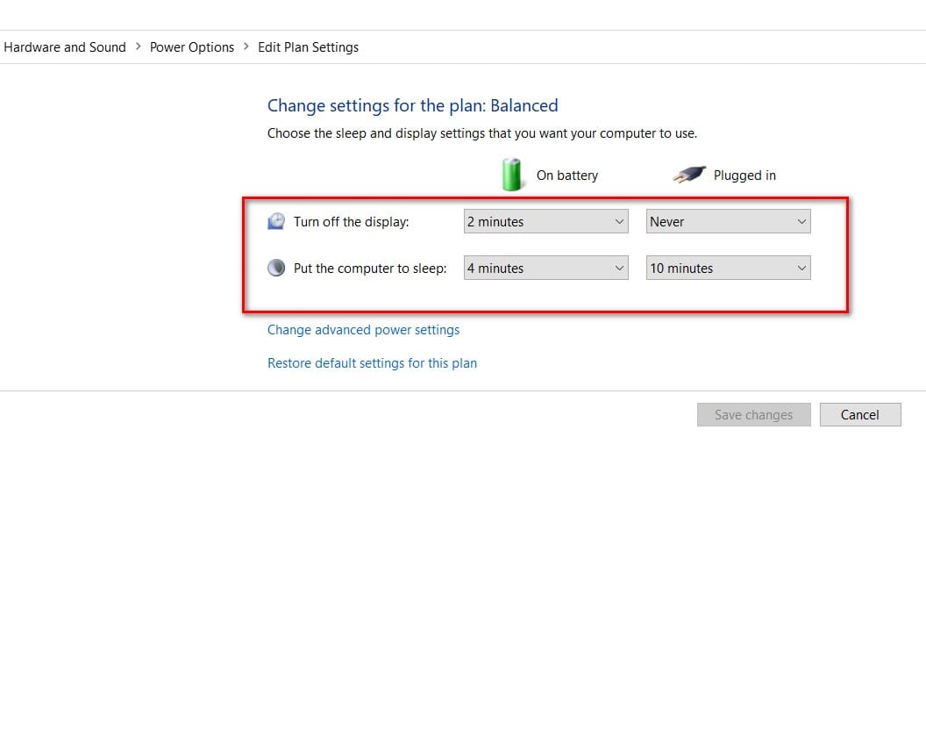Click the 'Plugged in' column label
The width and height of the screenshot is (926, 745).
pos(744,176)
